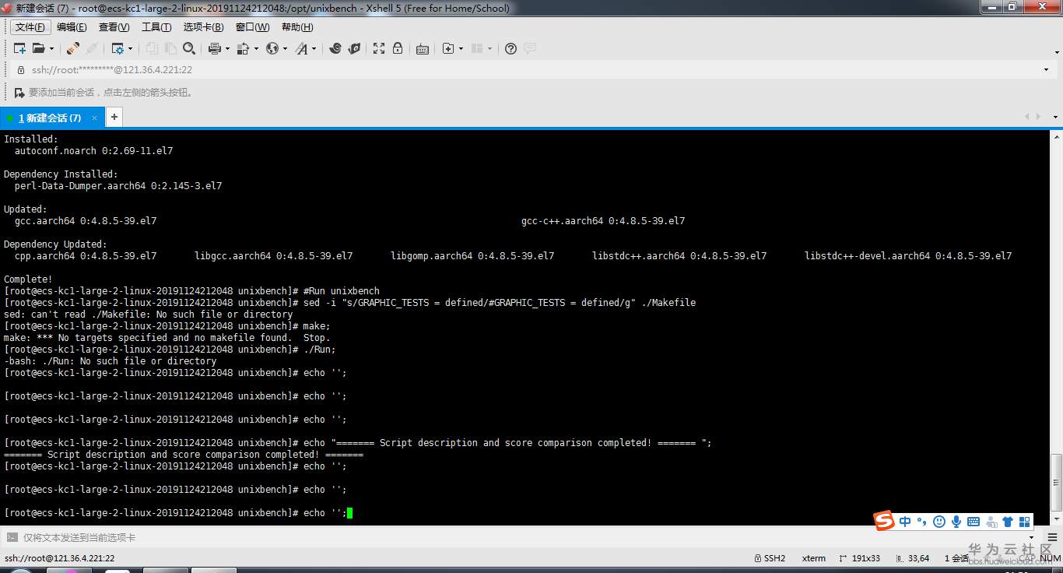Click the terminal scrollbar up arrow
Image resolution: width=1063 pixels, height=573 pixels.
1056,137
